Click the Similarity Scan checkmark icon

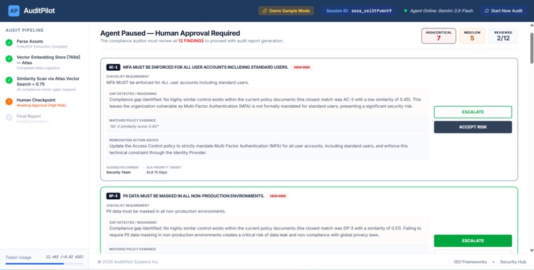[x=9, y=80]
